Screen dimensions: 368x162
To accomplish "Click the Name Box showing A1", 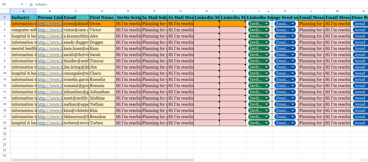I will pos(10,4).
